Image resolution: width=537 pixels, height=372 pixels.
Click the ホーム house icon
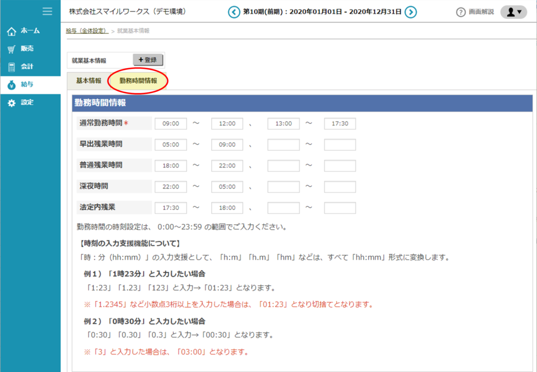[x=12, y=31]
